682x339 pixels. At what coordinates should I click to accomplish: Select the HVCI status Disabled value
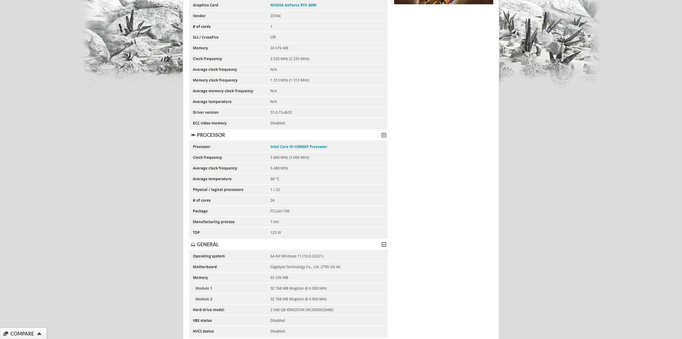click(x=277, y=331)
